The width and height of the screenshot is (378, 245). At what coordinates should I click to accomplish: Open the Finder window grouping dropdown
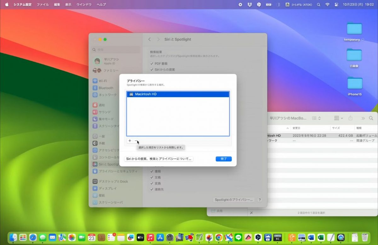coord(339,118)
